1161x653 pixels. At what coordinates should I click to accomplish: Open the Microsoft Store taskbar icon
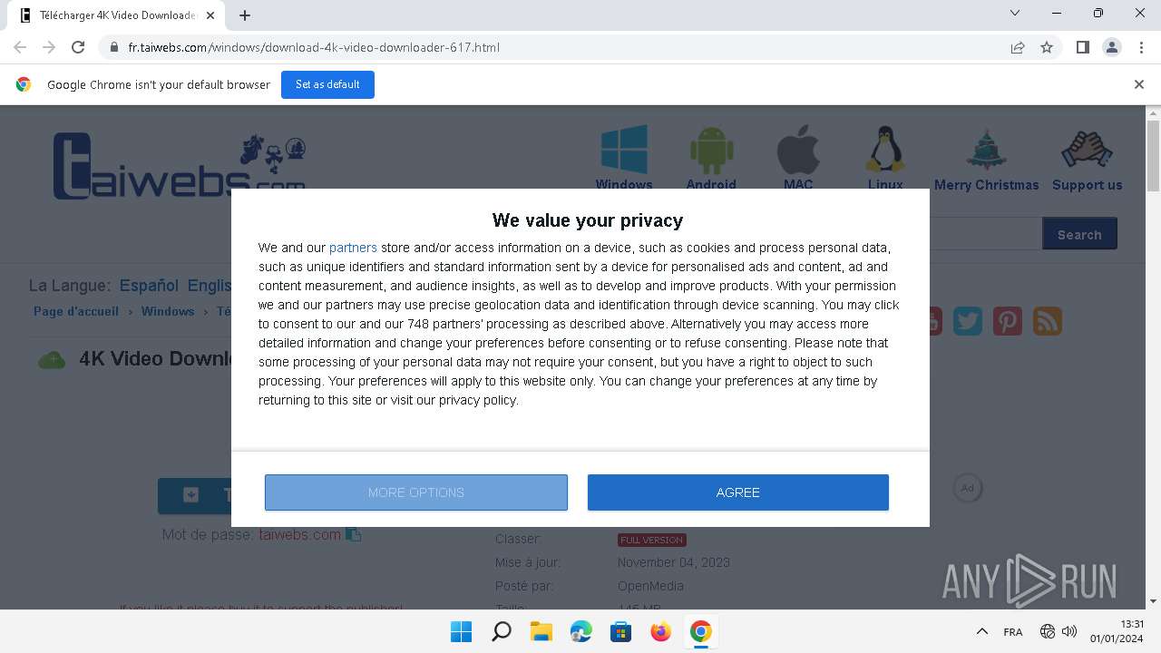click(x=621, y=631)
